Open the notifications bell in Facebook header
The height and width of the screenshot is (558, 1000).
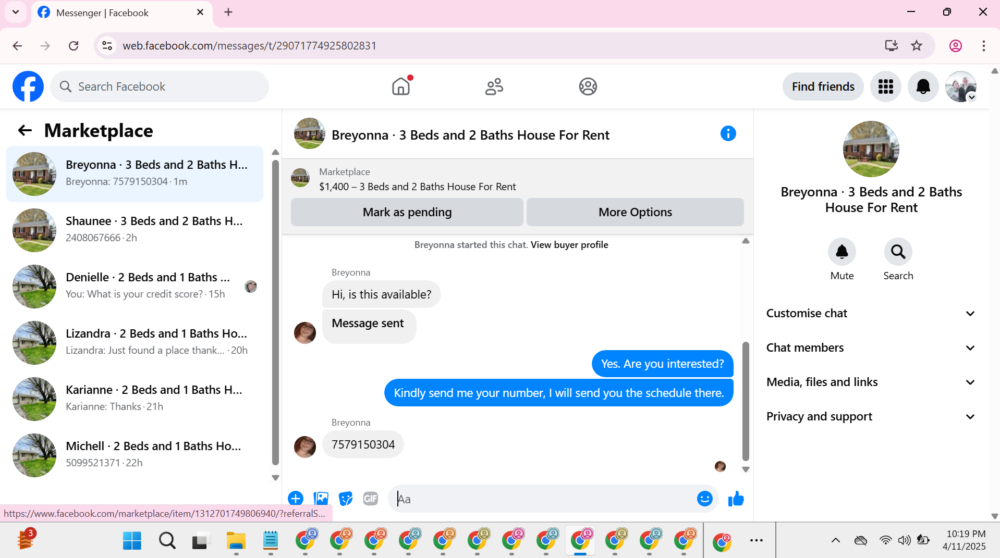tap(923, 86)
